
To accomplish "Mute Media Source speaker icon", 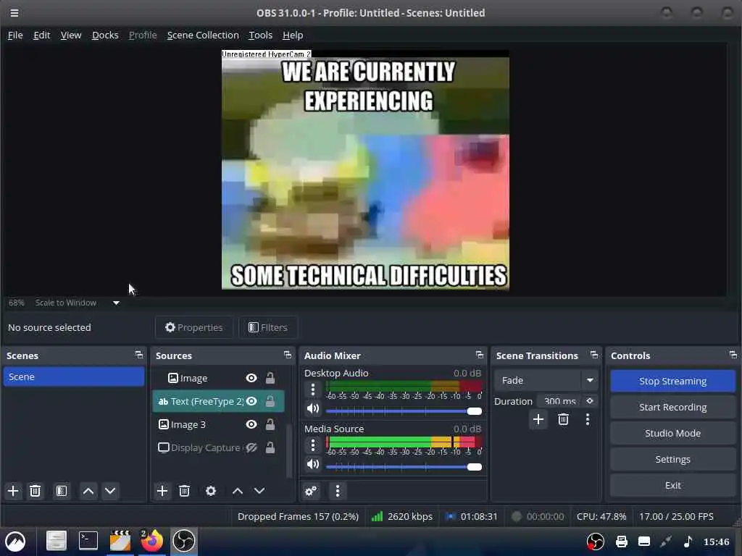I will (313, 465).
